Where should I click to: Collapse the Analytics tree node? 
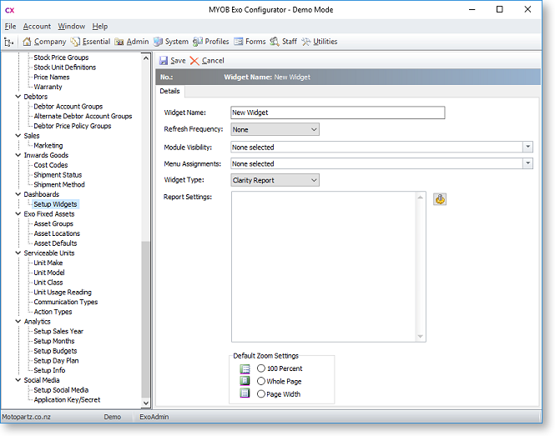pos(18,322)
